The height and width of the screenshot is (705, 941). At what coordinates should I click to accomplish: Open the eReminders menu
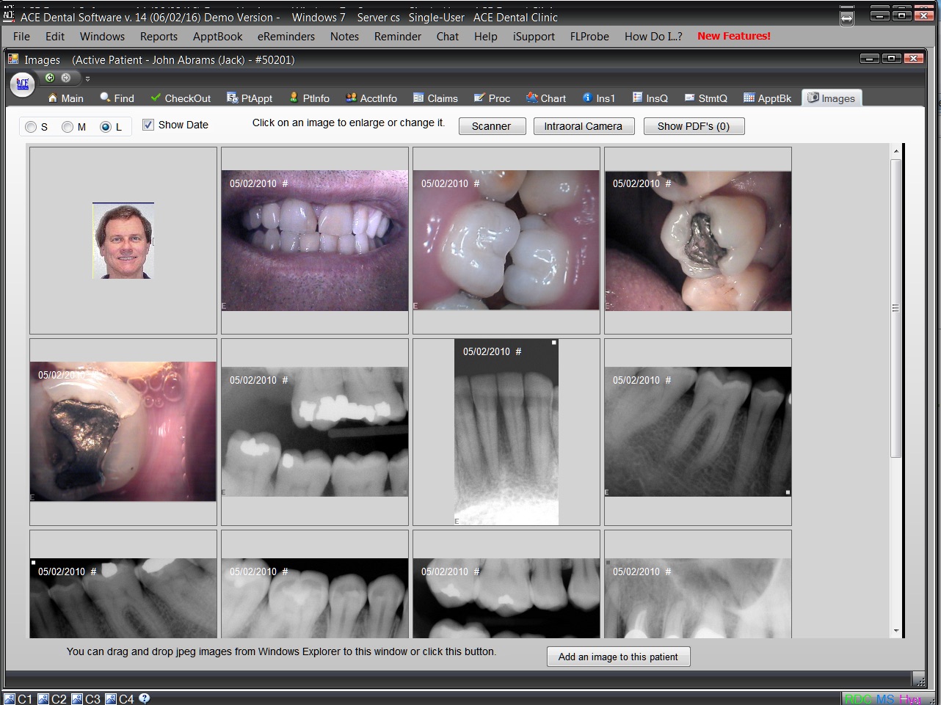286,36
